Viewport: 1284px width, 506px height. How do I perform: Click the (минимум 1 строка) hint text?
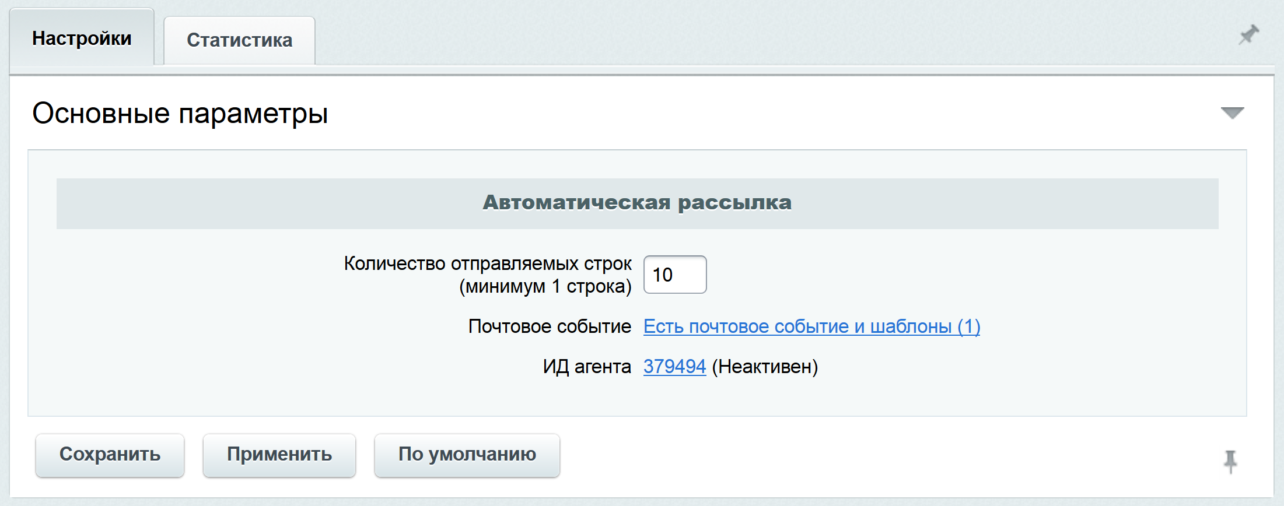click(x=545, y=287)
